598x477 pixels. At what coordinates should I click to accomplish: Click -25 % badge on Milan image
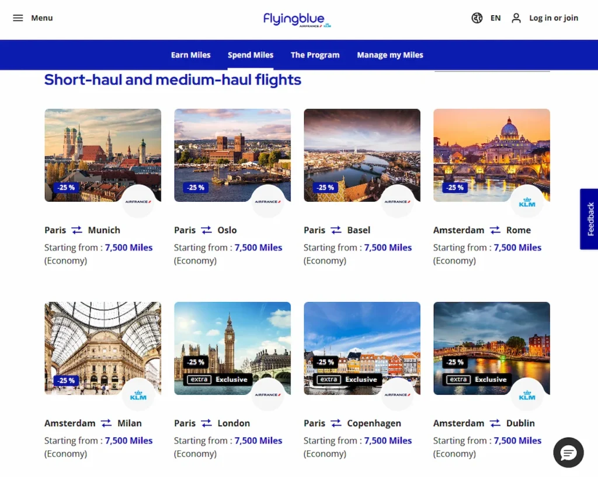point(67,380)
